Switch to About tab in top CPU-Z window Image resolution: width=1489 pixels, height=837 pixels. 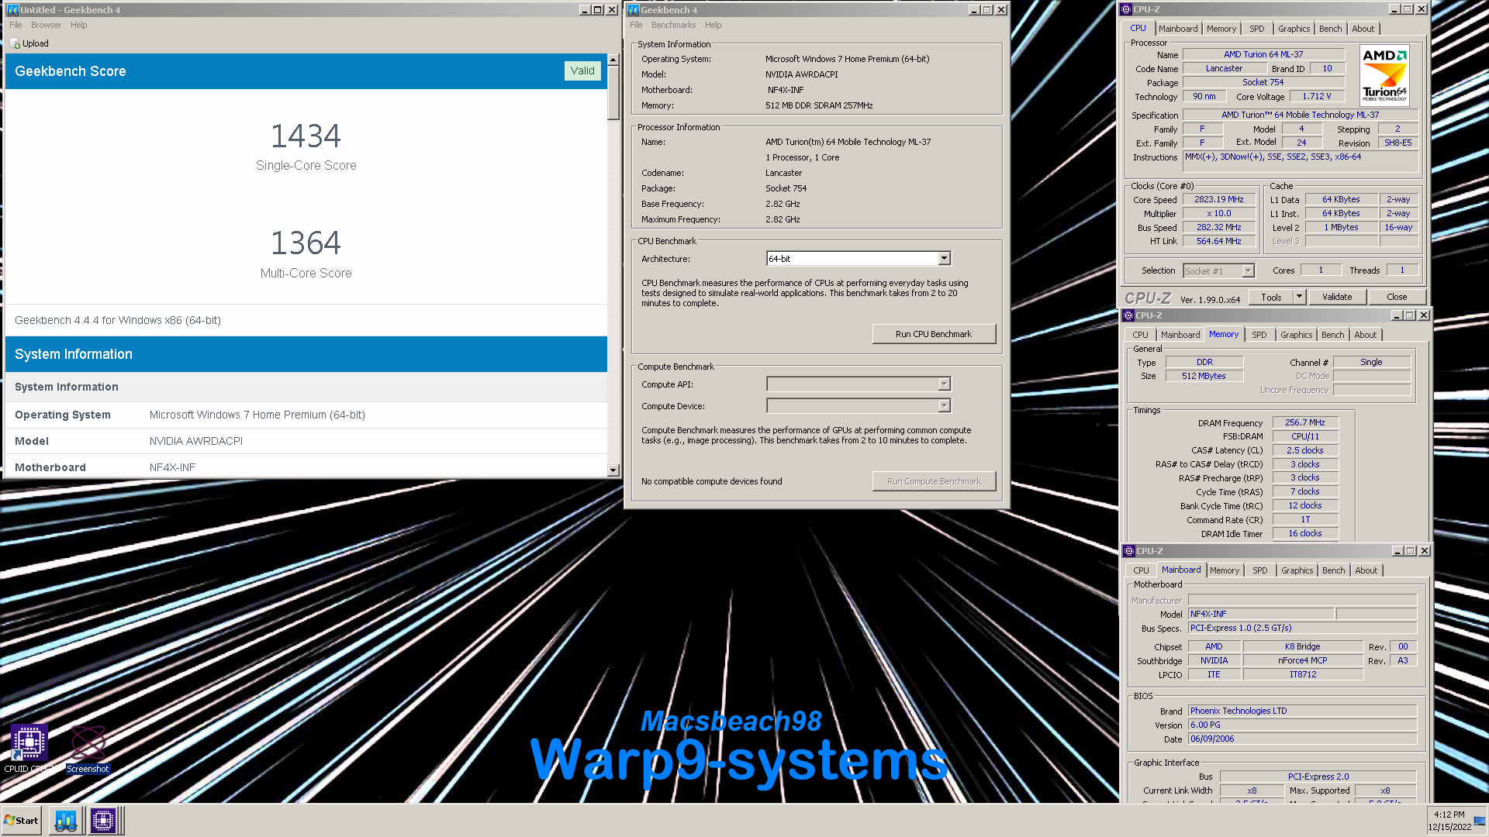coord(1363,29)
